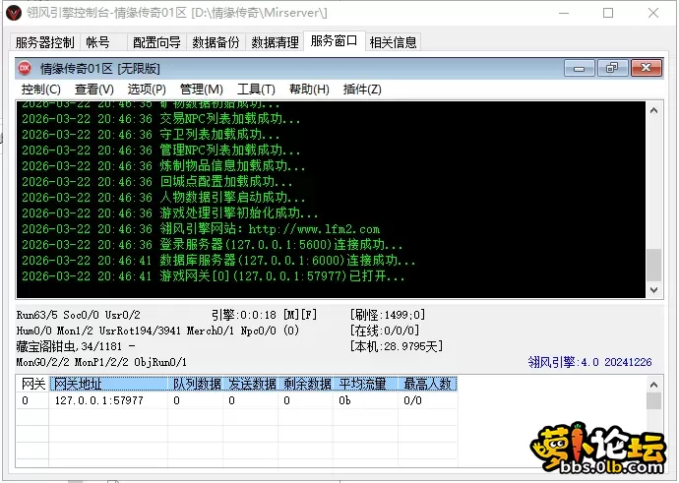Click the 翎风引擎控制台 app logo icon
This screenshot has width=679, height=483.
point(15,13)
